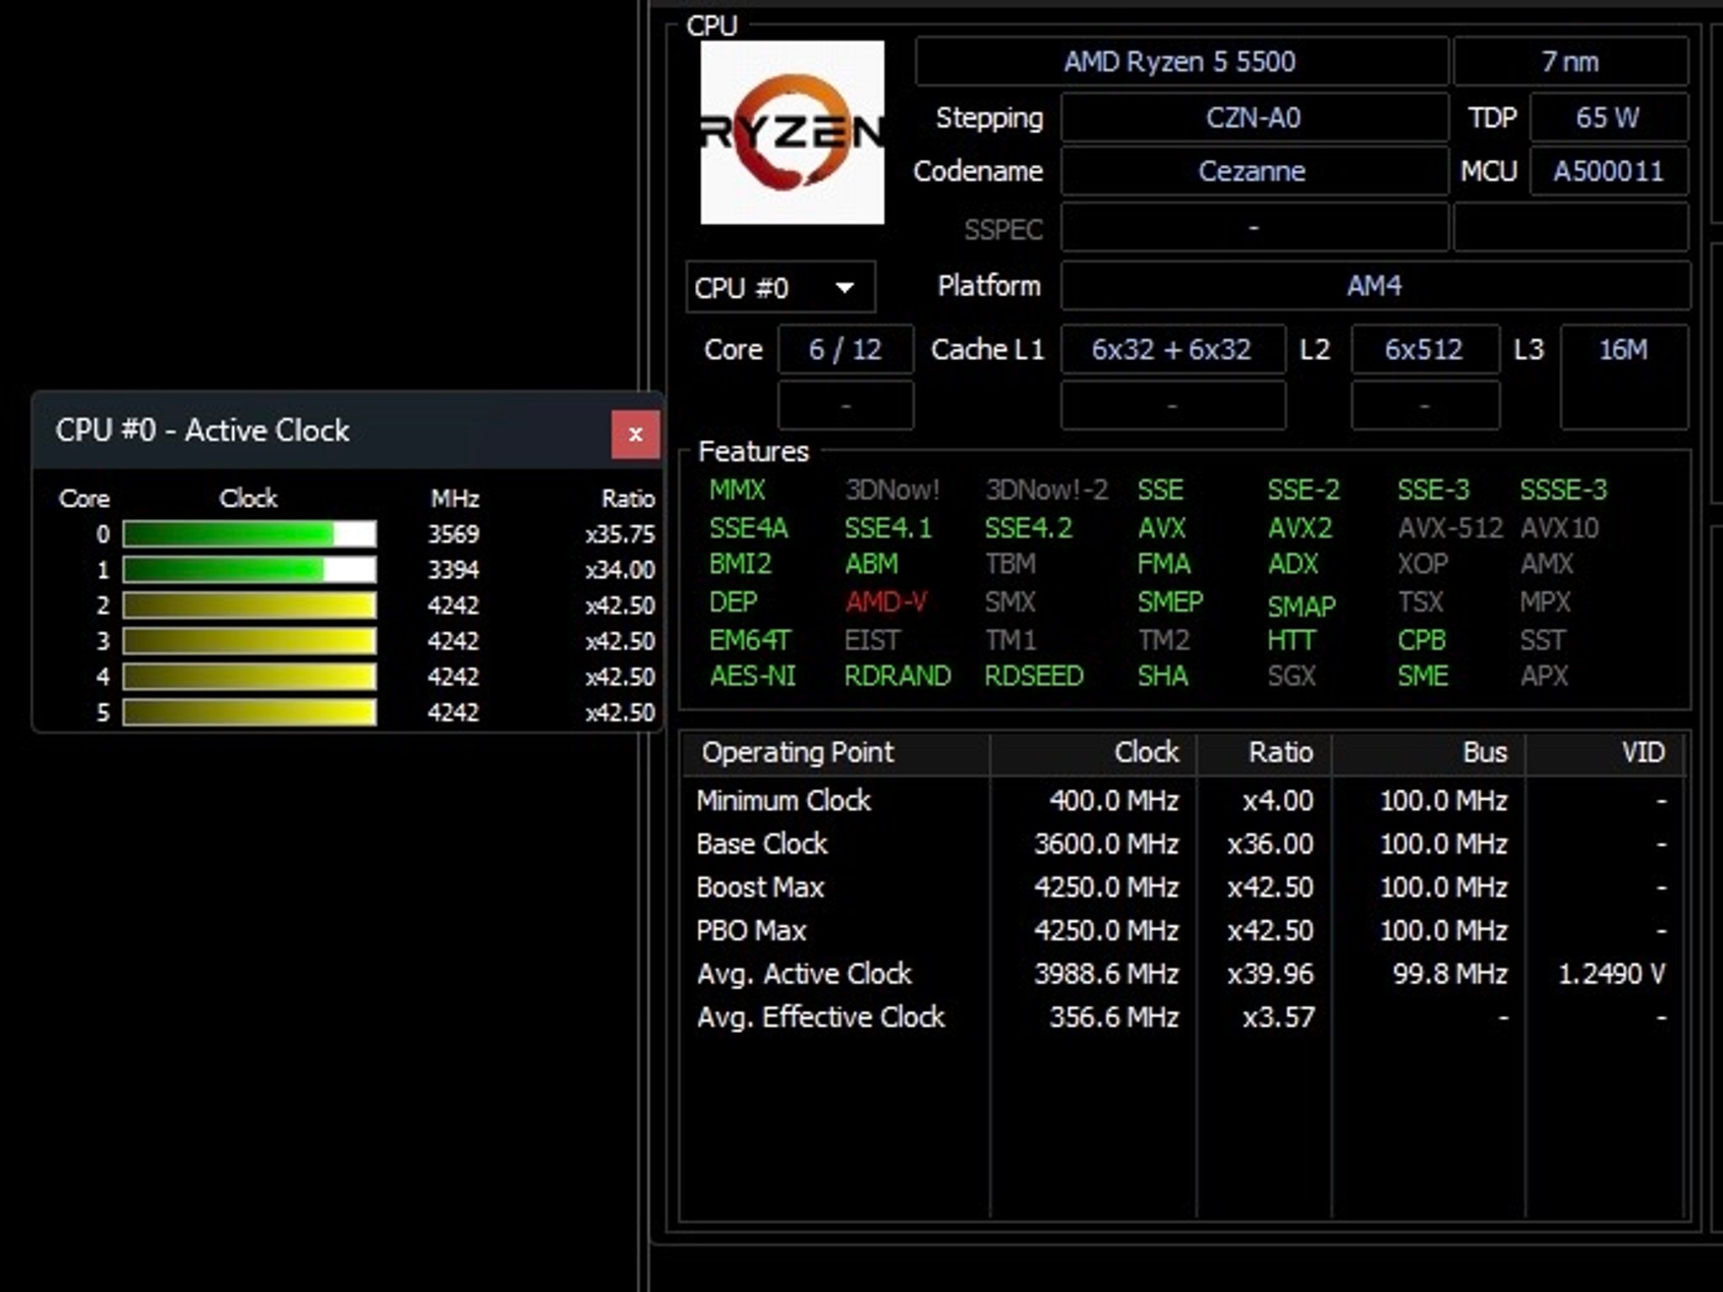Close the CPU #0 Active Clock window
Viewport: 1723px width, 1292px height.
(635, 434)
